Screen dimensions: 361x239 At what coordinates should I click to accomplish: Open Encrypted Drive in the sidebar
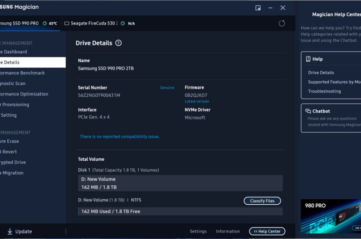click(33, 162)
